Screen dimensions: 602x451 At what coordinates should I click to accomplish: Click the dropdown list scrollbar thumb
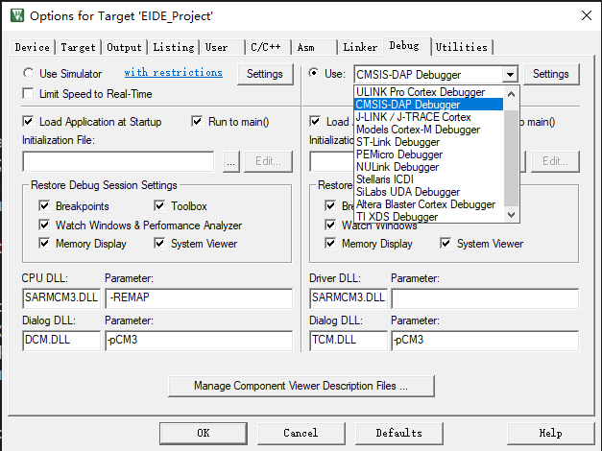tap(511, 157)
